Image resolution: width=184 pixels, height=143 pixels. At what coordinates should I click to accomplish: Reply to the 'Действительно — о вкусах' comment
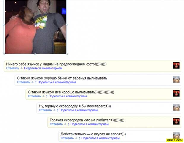point(67,138)
